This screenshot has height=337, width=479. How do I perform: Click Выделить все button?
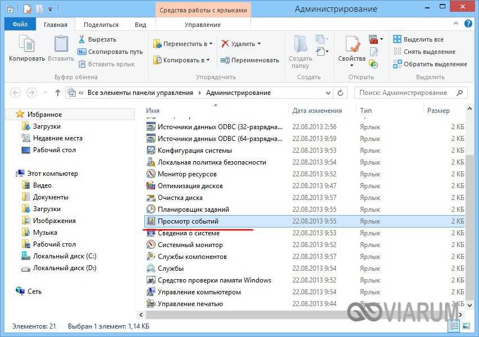[x=418, y=39]
